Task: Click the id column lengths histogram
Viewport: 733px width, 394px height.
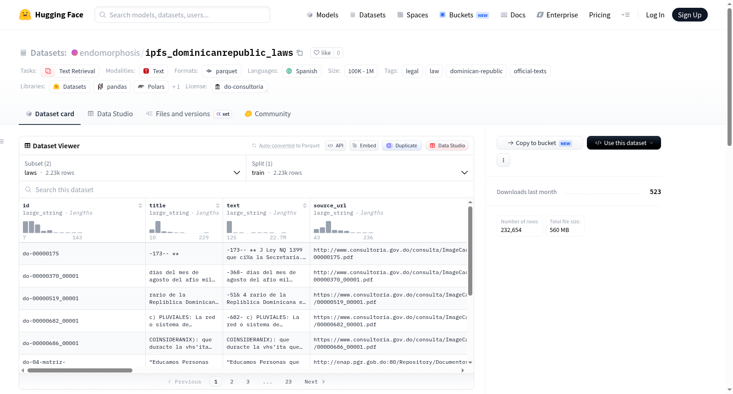Action: pos(52,227)
